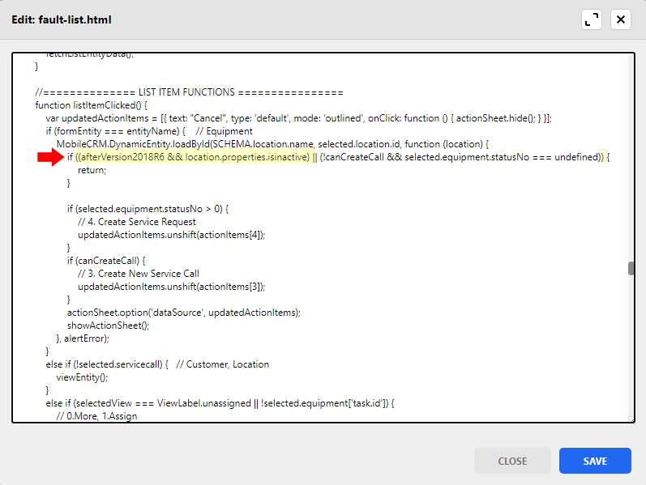Place cursor on the "LIST ITEM FUNCTIONS" comment line
The width and height of the screenshot is (646, 485).
coord(189,92)
